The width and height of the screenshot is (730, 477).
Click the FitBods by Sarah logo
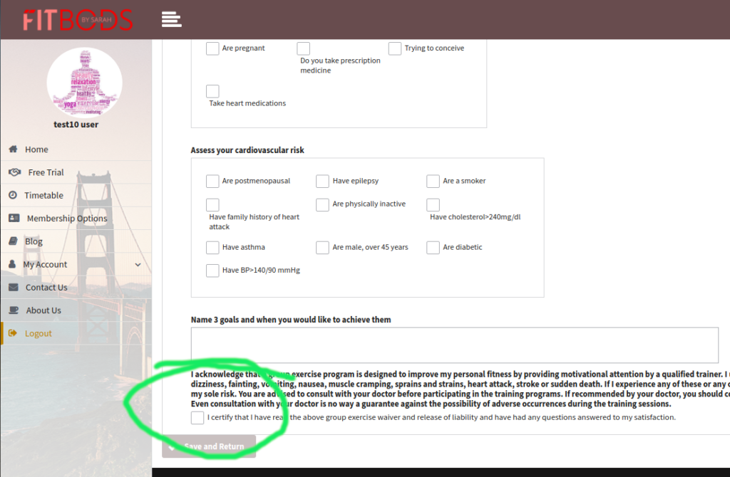(77, 19)
